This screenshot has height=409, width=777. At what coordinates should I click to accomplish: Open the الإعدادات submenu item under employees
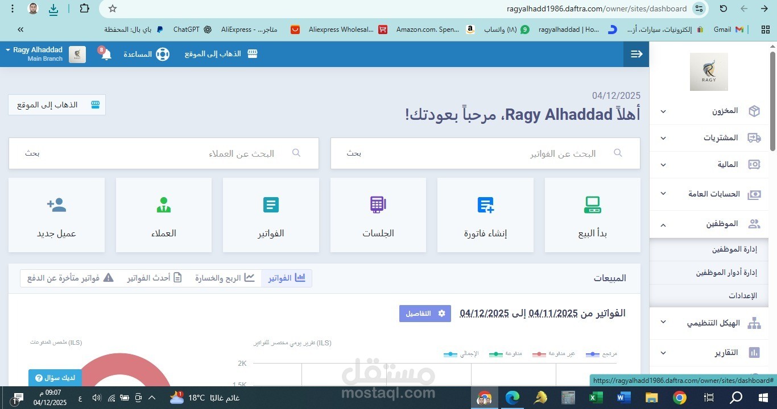(743, 296)
